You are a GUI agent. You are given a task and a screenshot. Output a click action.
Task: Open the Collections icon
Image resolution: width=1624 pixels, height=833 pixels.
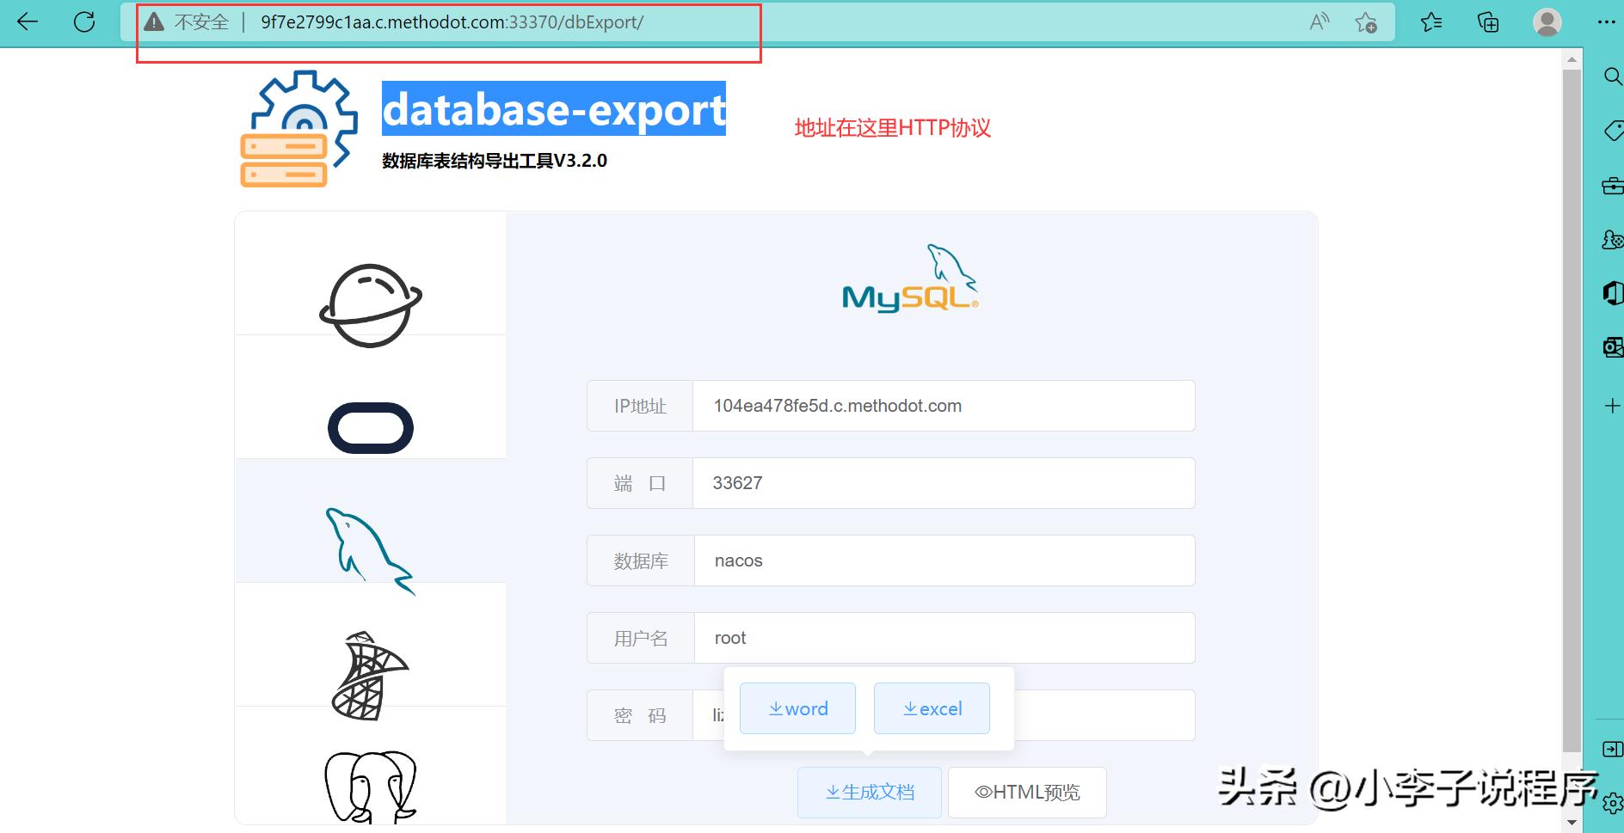(x=1488, y=22)
